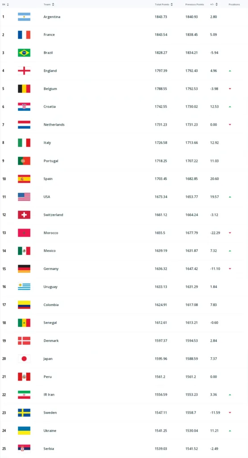The height and width of the screenshot is (458, 248).
Task: Select the Japan flag icon
Action: [24, 359]
